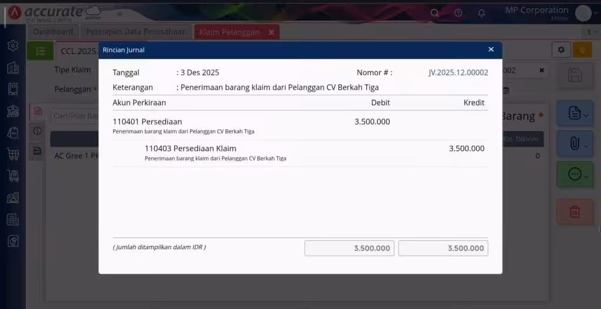Open the notifications bell
This screenshot has width=601, height=309.
coord(481,13)
